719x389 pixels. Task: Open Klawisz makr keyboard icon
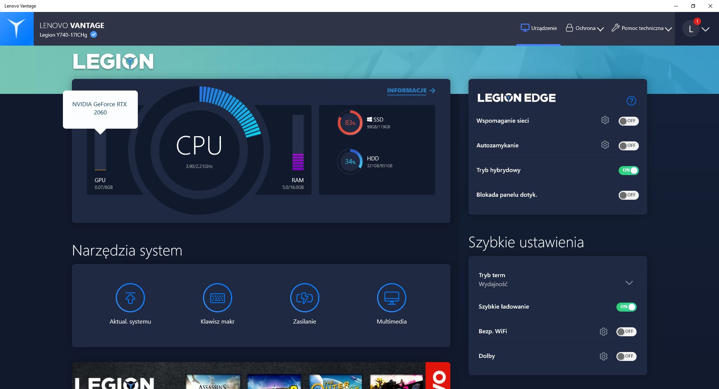pyautogui.click(x=218, y=298)
